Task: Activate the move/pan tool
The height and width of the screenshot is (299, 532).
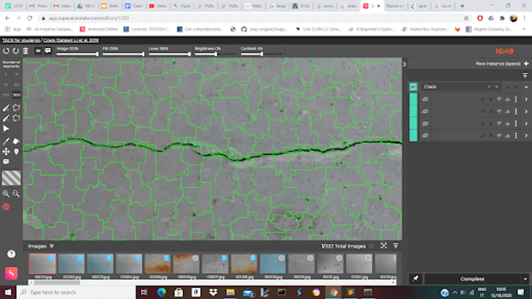Action: pos(6,151)
